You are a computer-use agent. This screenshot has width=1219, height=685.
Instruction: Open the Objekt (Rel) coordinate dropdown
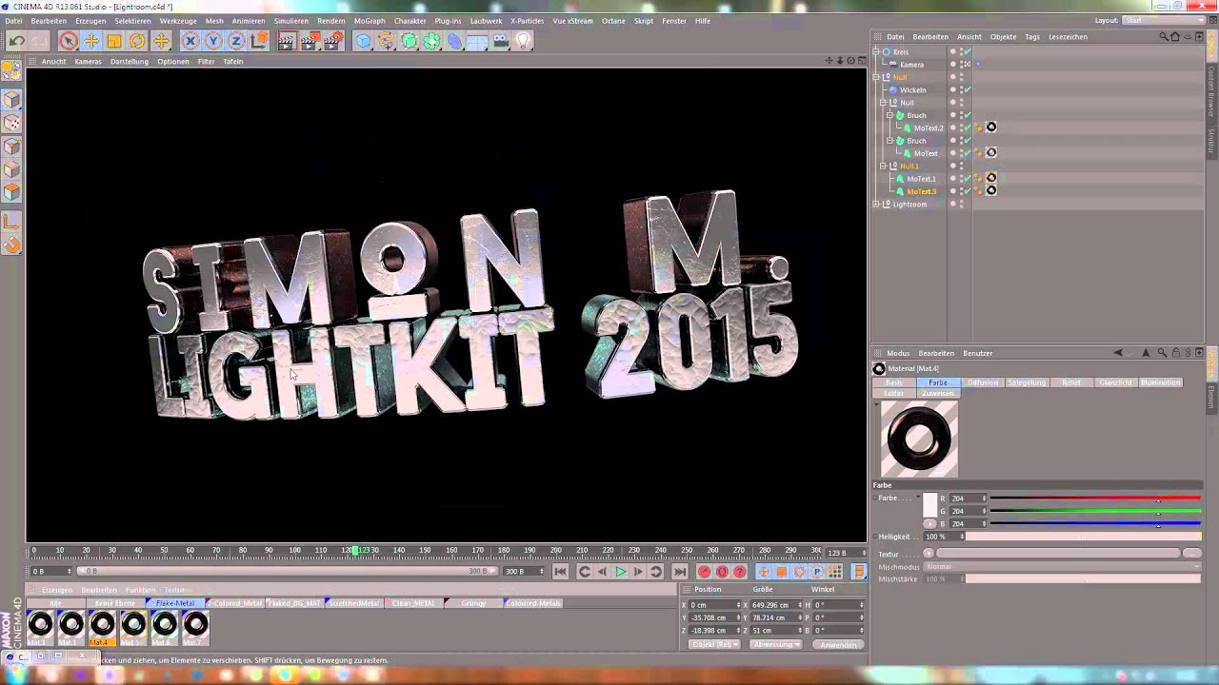pyautogui.click(x=714, y=644)
